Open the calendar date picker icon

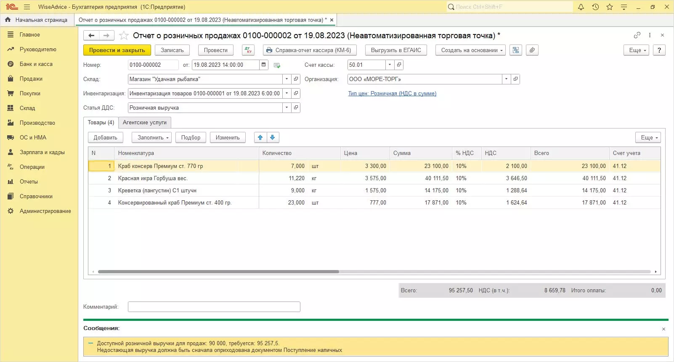[x=264, y=65]
